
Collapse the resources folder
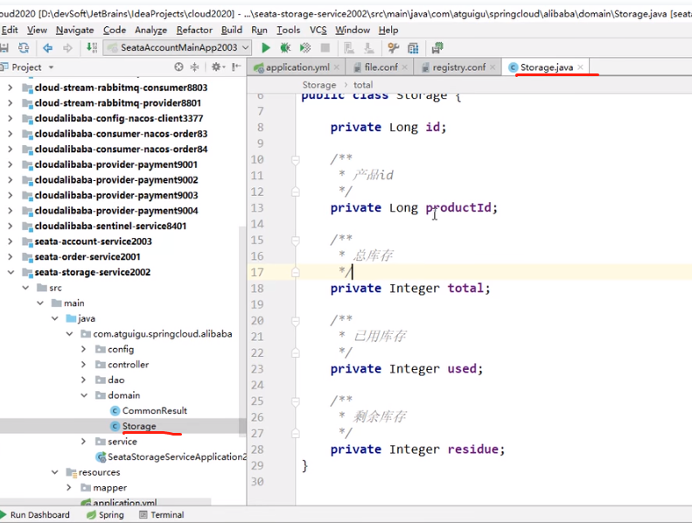point(55,472)
